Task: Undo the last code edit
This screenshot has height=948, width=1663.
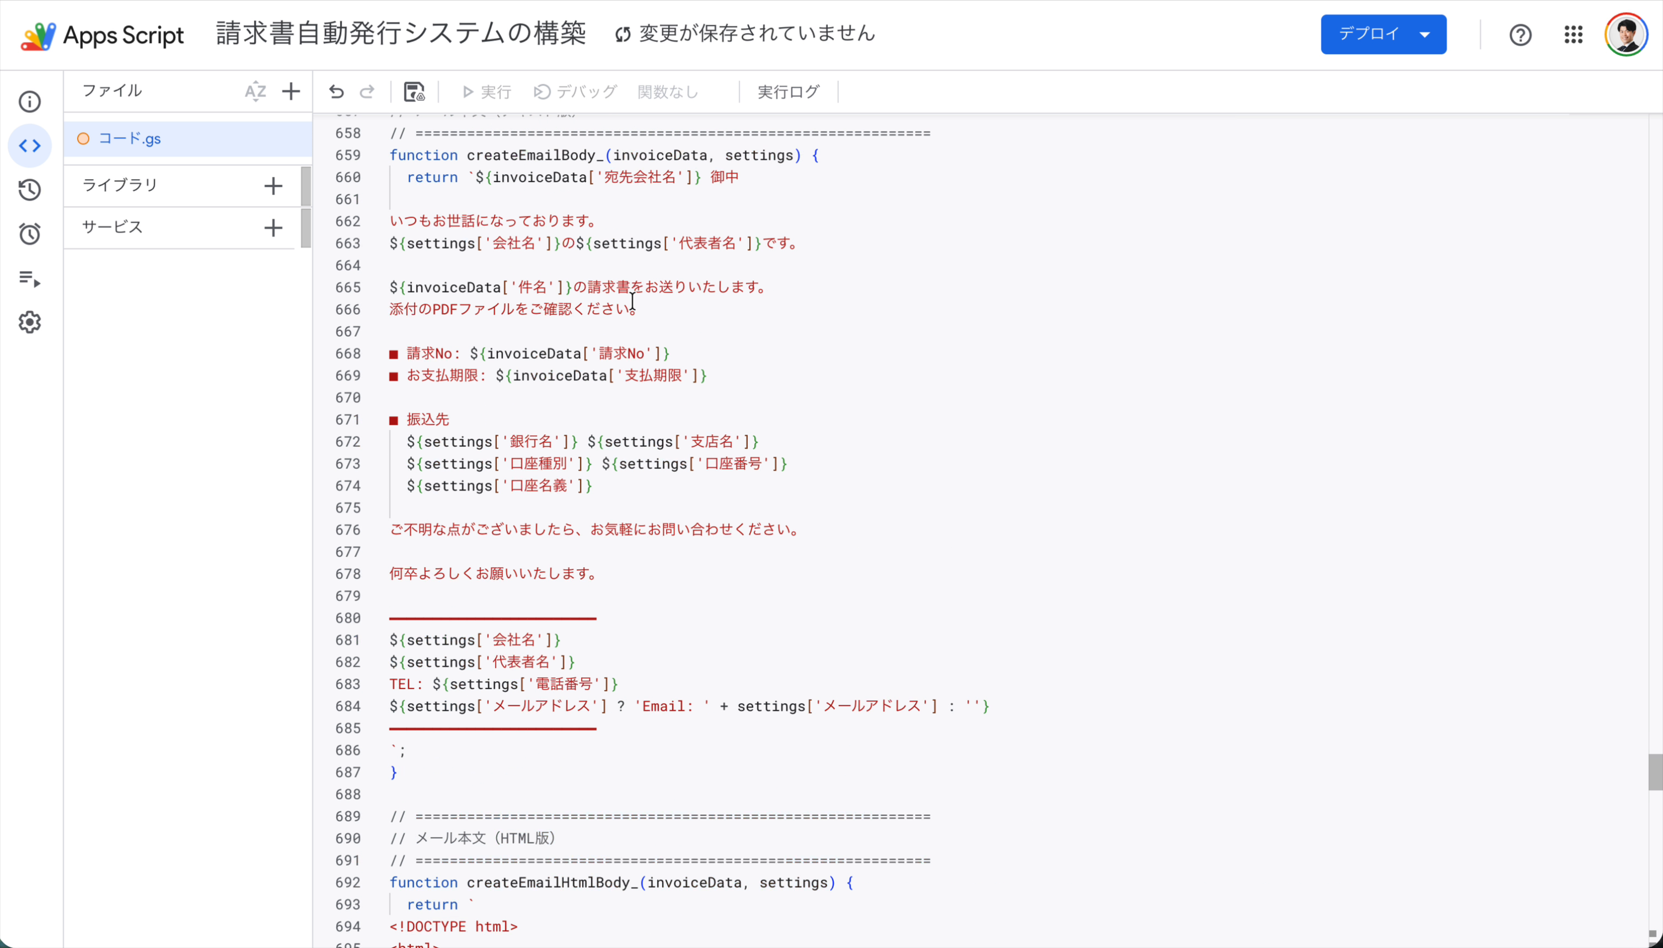Action: pos(336,92)
